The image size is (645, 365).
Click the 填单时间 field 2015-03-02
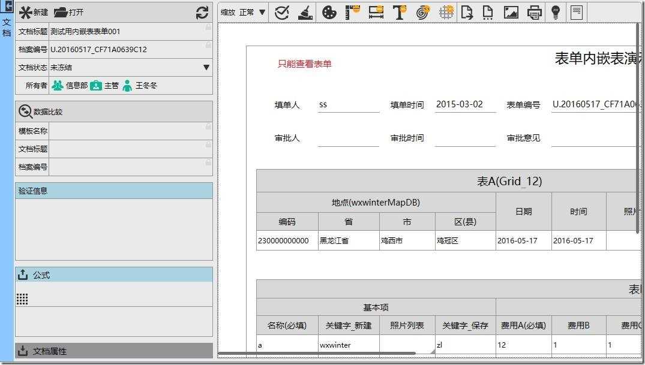click(x=465, y=104)
